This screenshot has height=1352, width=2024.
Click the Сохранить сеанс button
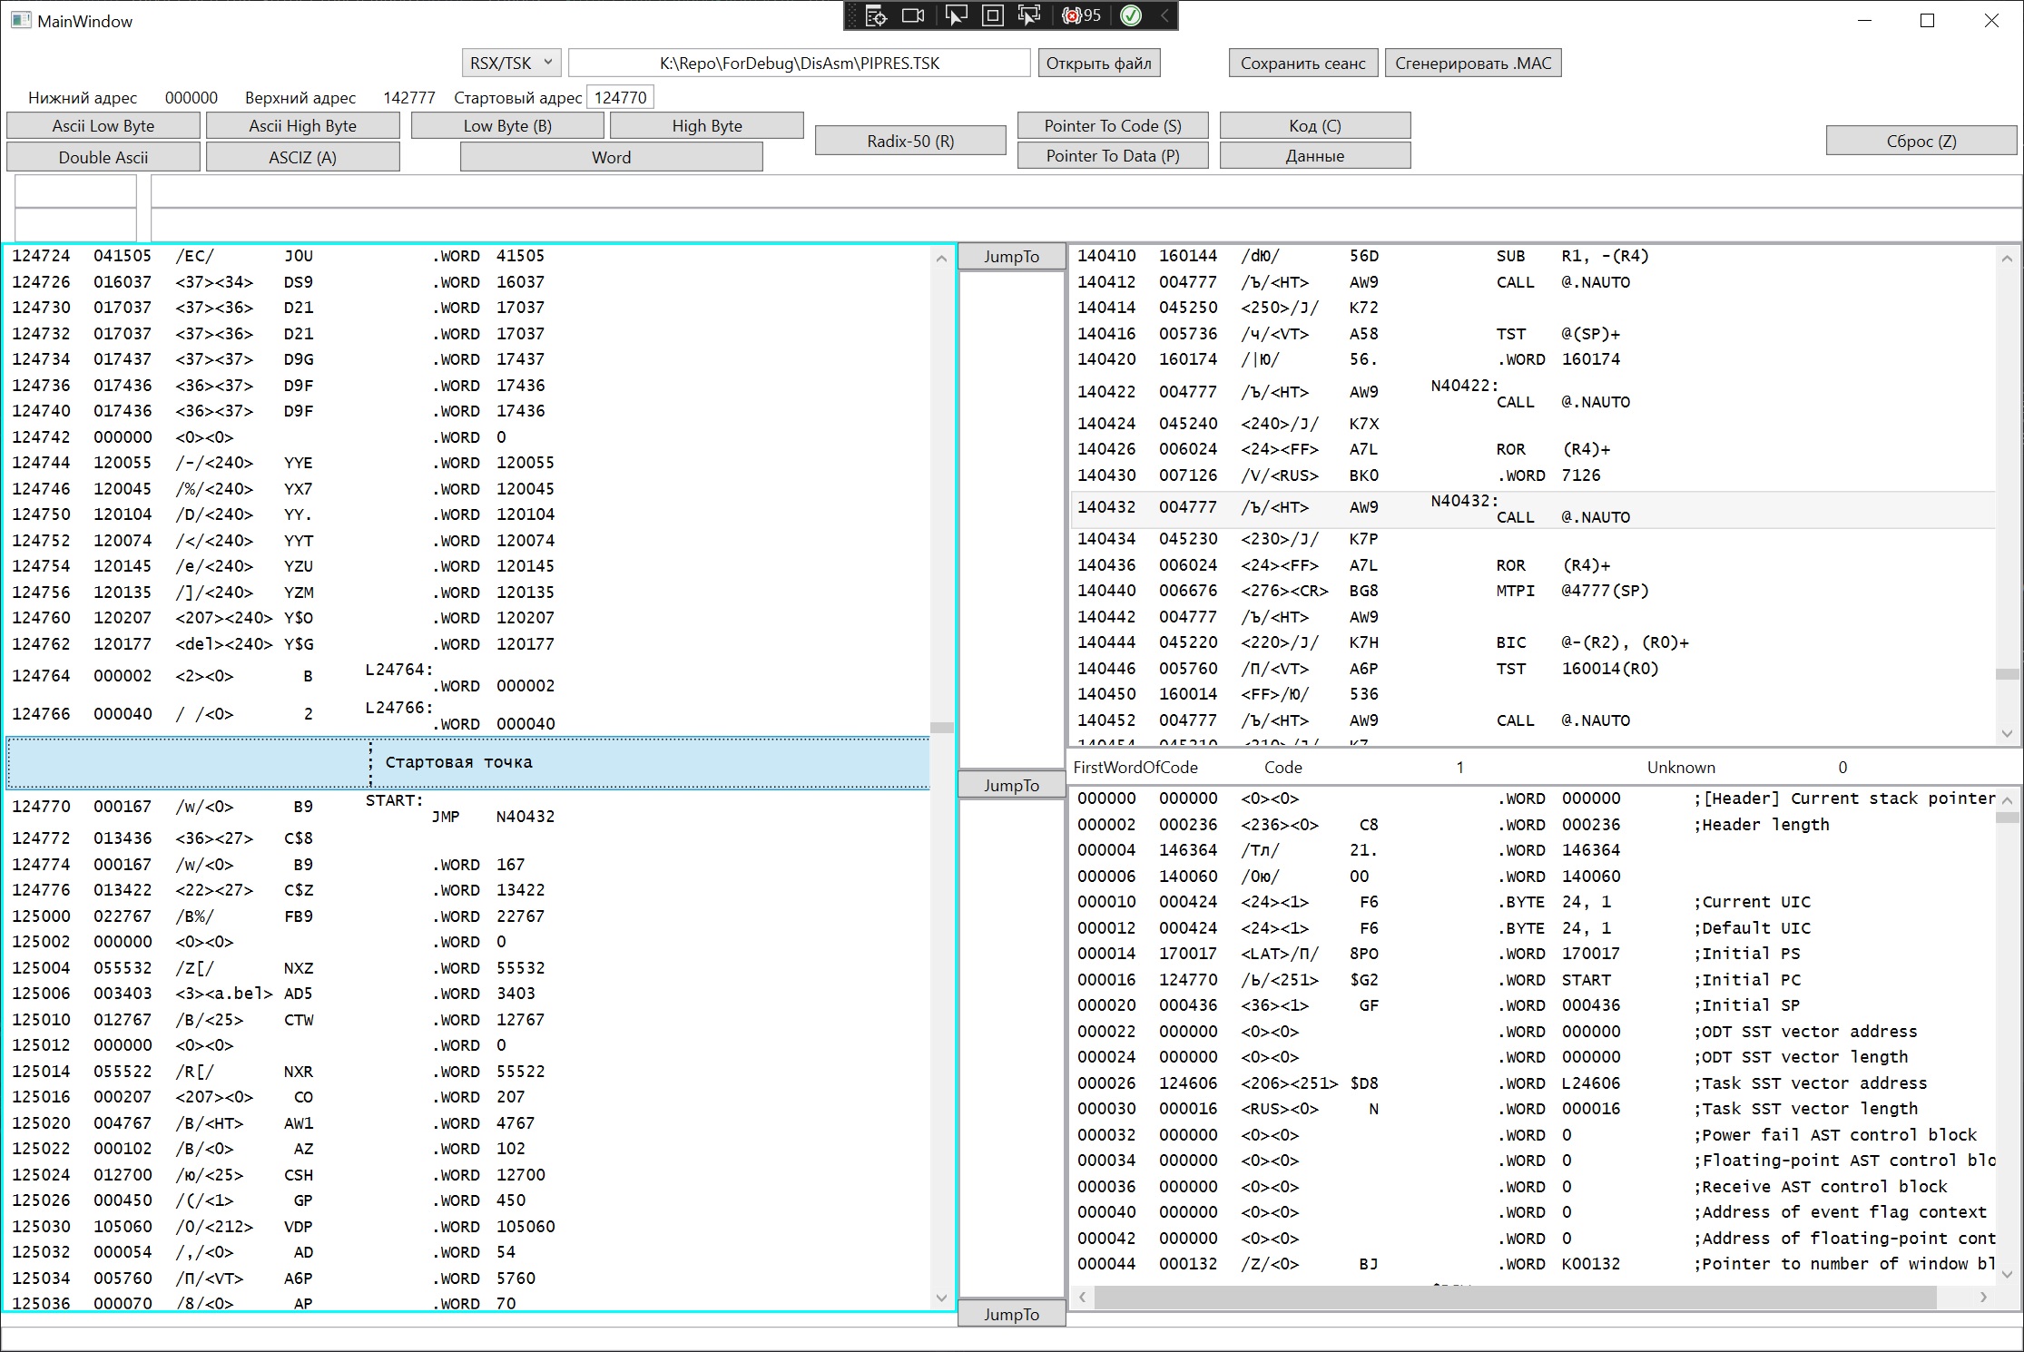[x=1302, y=63]
